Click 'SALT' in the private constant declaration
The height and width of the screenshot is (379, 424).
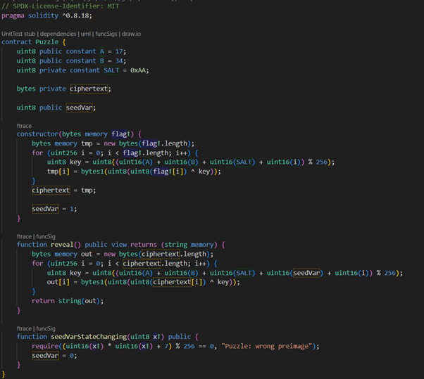(x=111, y=70)
